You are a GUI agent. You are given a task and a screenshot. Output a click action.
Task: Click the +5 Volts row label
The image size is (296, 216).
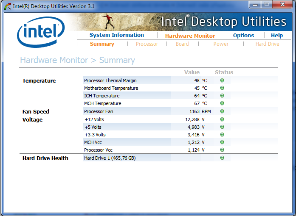[x=93, y=127]
